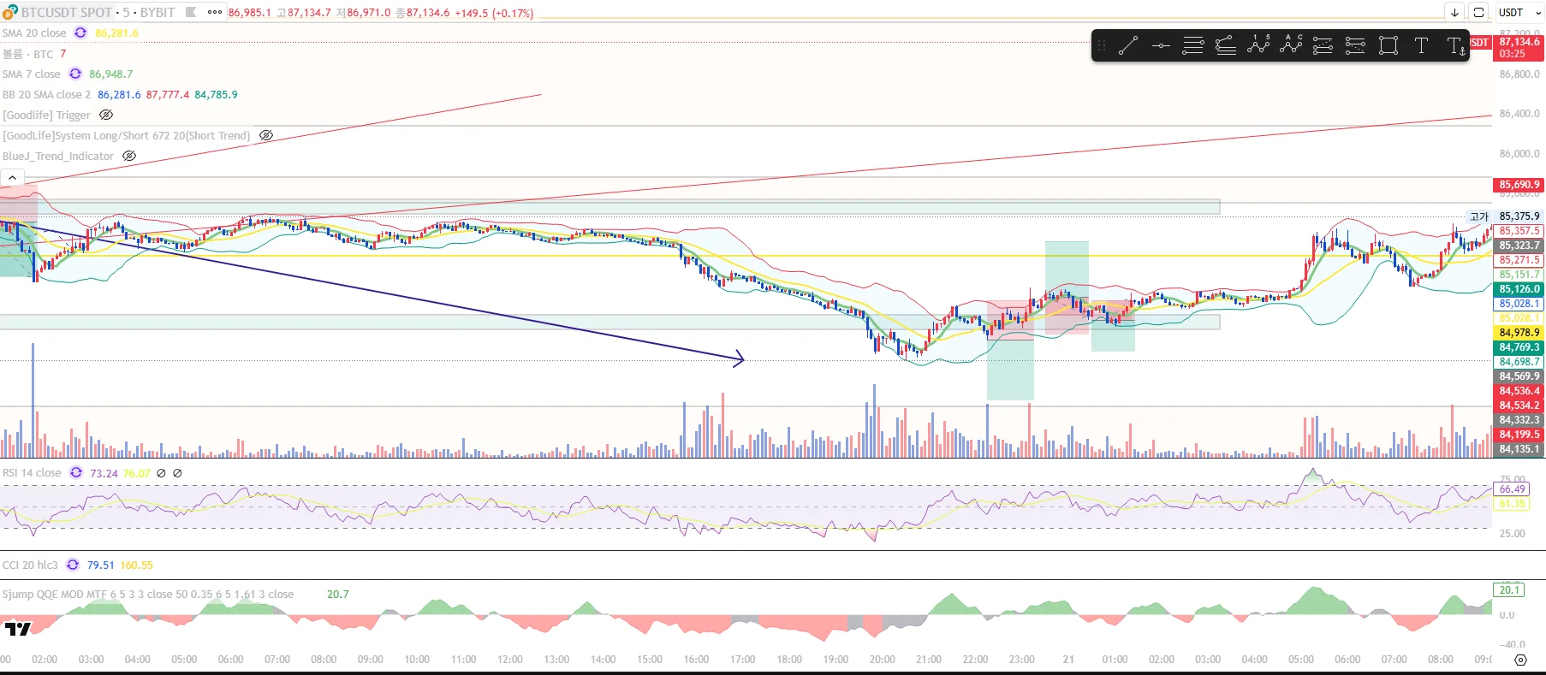Click the QQE legend value 20.7
The width and height of the screenshot is (1546, 675).
(x=338, y=594)
